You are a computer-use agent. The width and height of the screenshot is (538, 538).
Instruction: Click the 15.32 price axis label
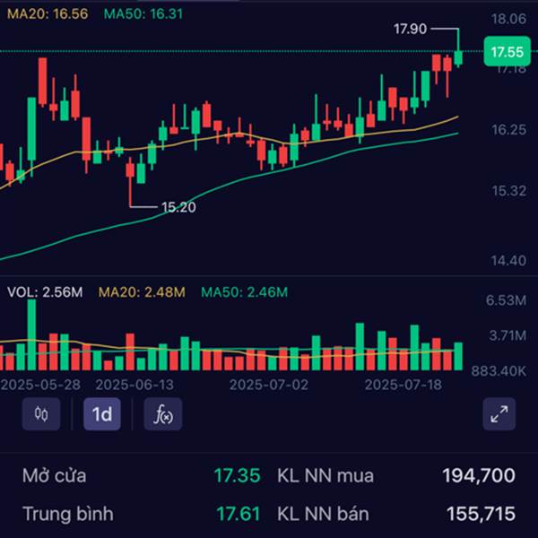pos(508,191)
